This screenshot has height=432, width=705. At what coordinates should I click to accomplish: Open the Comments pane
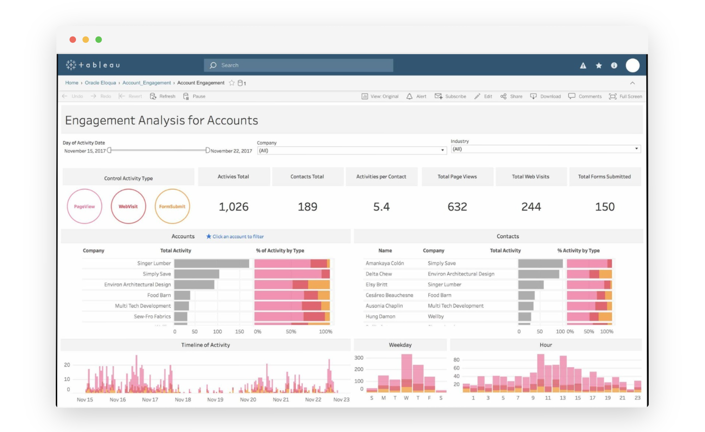(585, 96)
